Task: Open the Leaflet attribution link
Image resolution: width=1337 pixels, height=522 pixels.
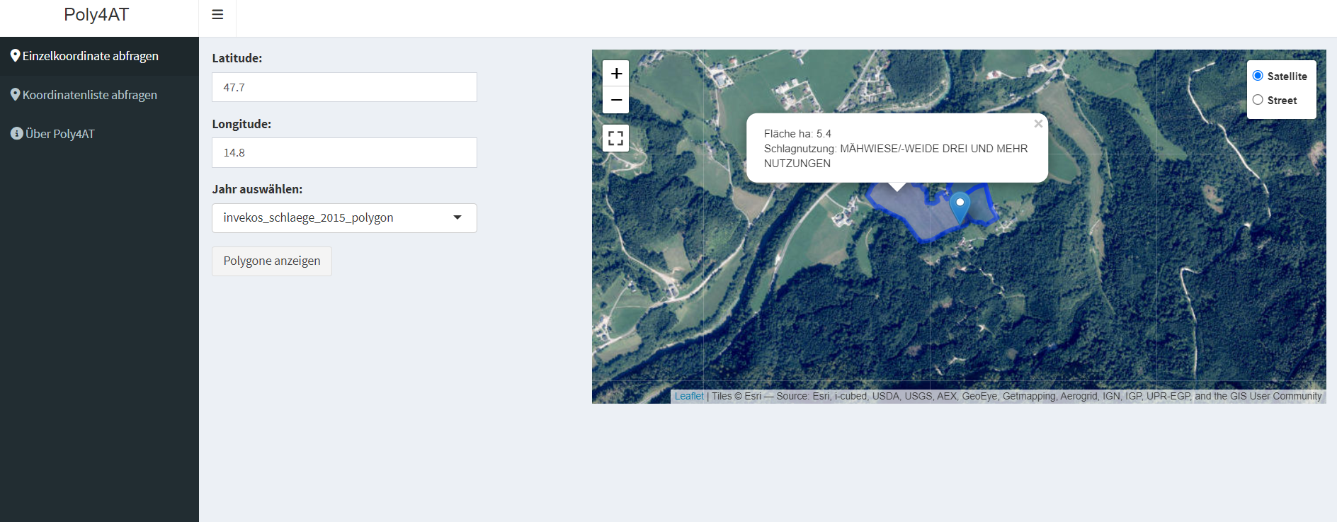Action: click(x=688, y=397)
